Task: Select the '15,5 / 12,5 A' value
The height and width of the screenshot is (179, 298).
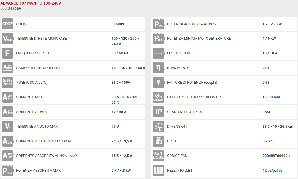Action: pos(122,156)
